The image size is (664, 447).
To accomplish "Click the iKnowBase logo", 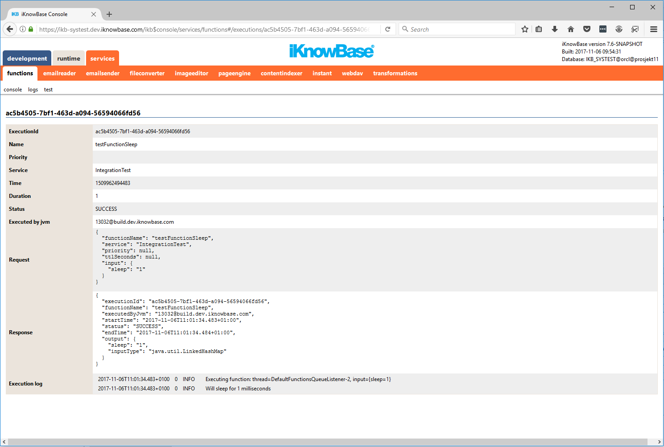I will pos(332,51).
